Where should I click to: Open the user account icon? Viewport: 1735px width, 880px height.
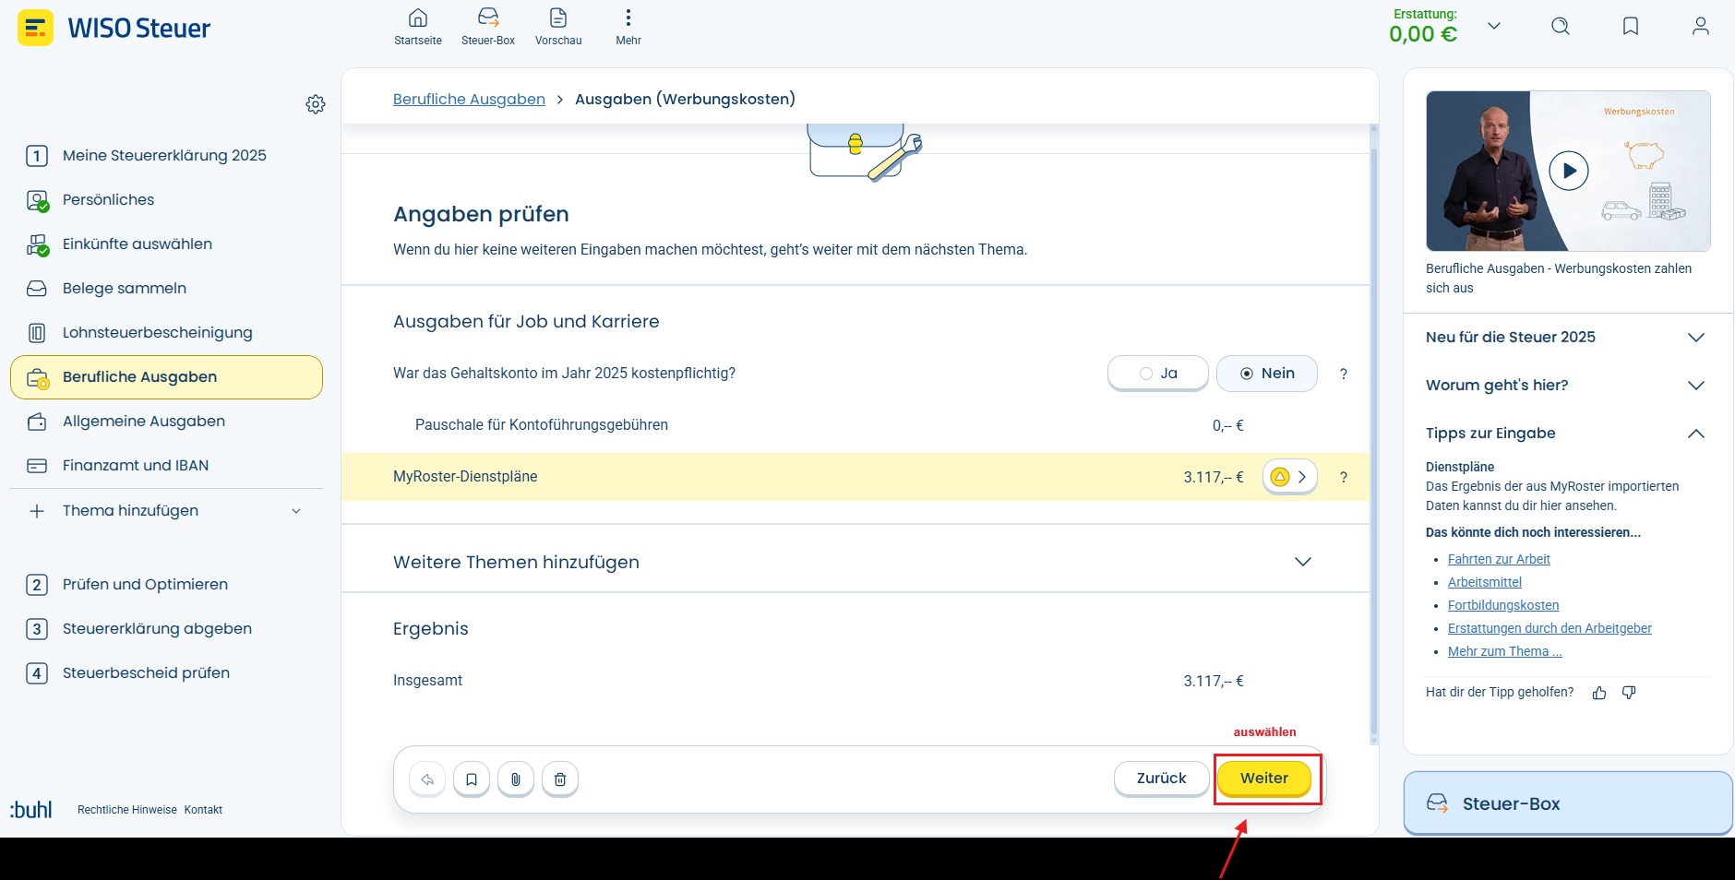click(x=1701, y=26)
